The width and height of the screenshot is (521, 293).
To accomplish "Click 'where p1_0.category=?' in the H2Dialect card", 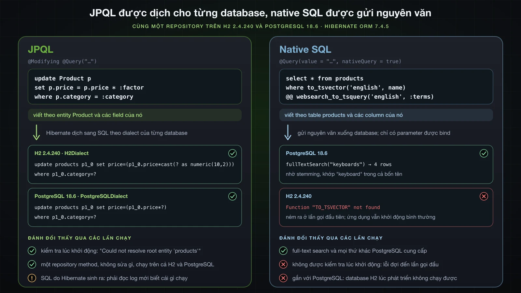I will coord(65,174).
